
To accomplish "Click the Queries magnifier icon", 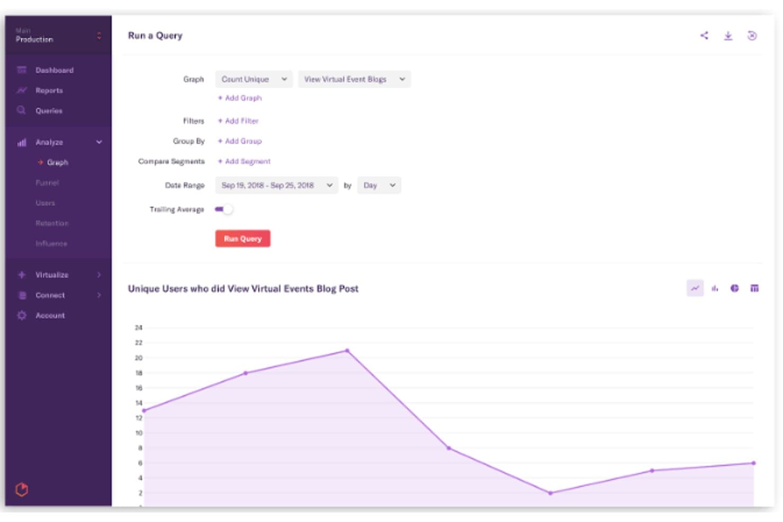I will (x=21, y=111).
